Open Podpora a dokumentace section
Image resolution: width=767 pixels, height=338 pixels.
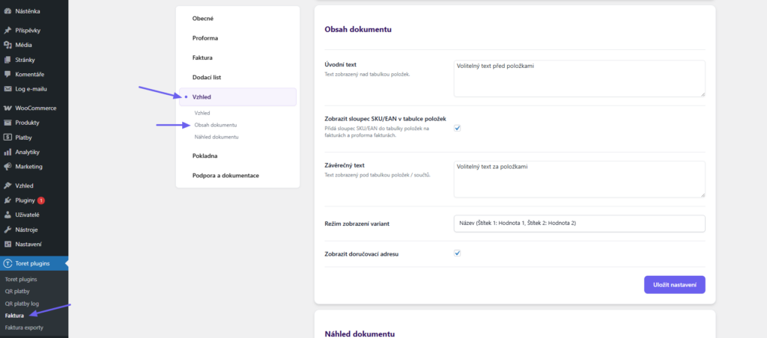(x=225, y=175)
